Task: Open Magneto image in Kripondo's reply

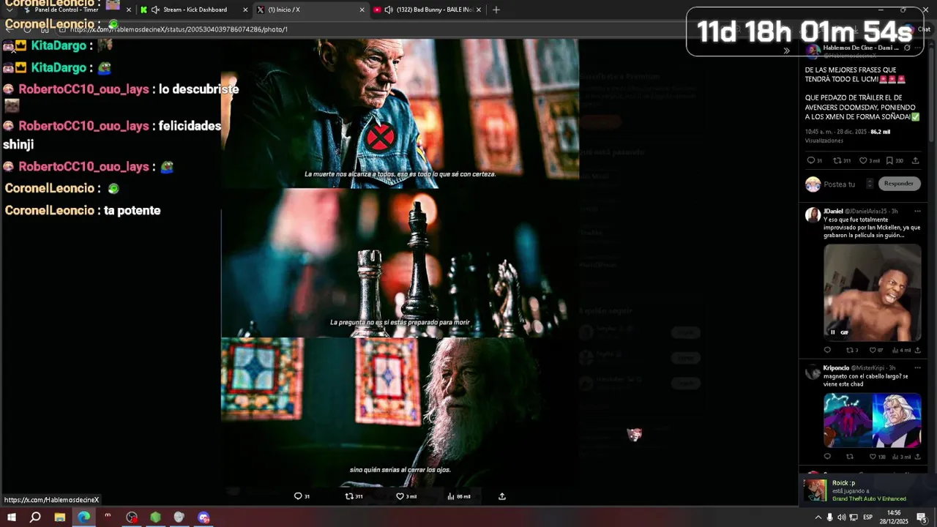Action: click(x=872, y=420)
